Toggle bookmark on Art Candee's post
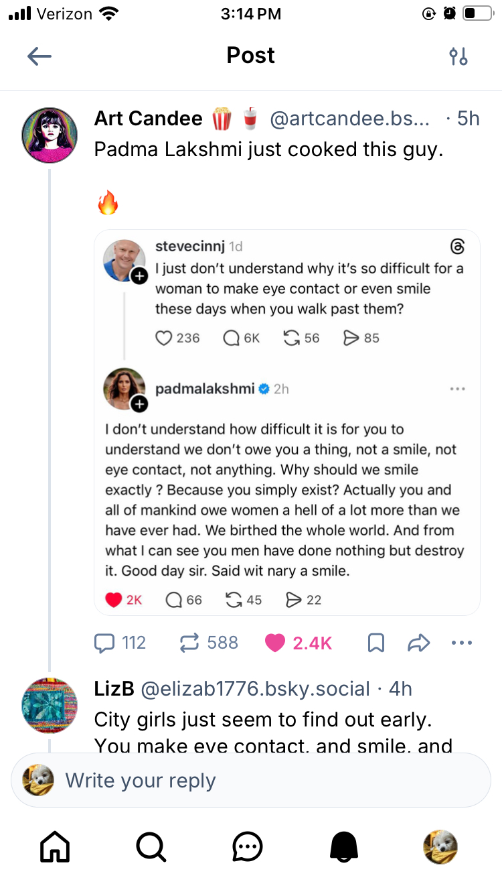The height and width of the screenshot is (894, 502). click(376, 643)
